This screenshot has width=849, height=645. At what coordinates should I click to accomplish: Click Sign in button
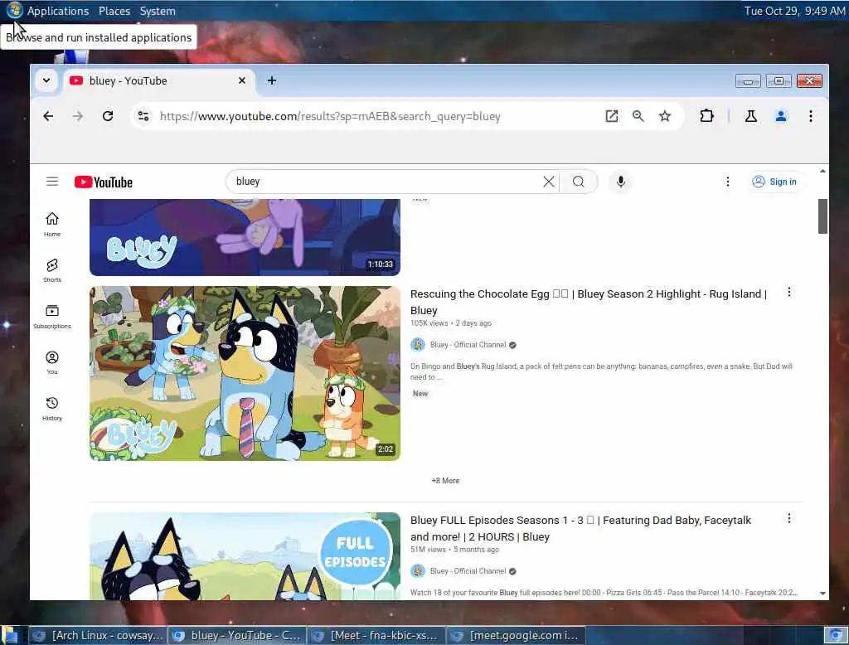pyautogui.click(x=775, y=182)
